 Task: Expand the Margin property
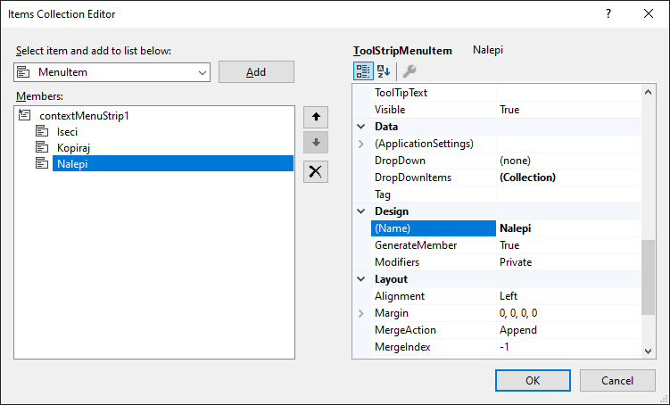coord(361,313)
